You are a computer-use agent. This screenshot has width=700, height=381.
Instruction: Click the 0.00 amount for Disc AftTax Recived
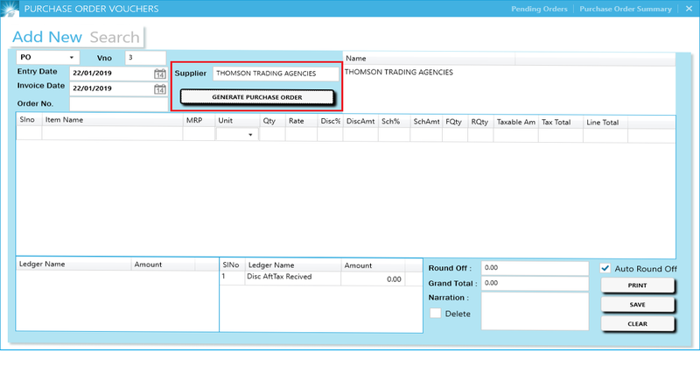(x=373, y=279)
